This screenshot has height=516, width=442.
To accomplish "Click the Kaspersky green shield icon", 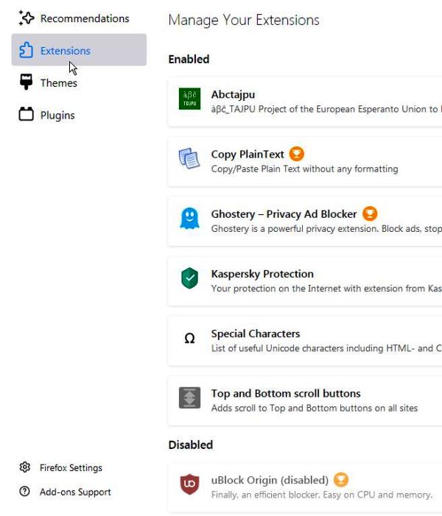I will pyautogui.click(x=190, y=278).
